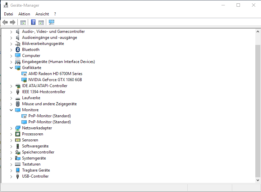Open the ? help menu
Image resolution: width=261 pixels, height=192 pixels.
pos(55,14)
